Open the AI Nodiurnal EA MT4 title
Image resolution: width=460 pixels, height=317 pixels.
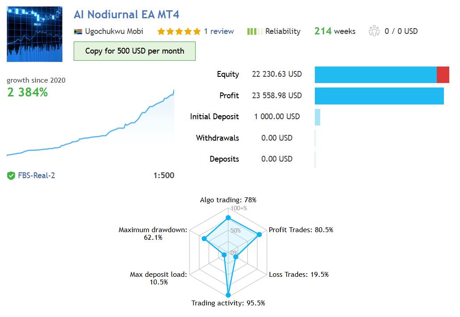click(x=126, y=14)
